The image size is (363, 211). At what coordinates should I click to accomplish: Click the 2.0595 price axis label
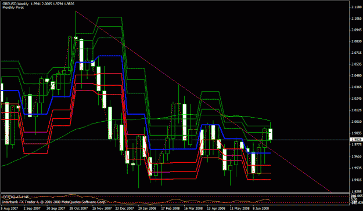point(357,64)
